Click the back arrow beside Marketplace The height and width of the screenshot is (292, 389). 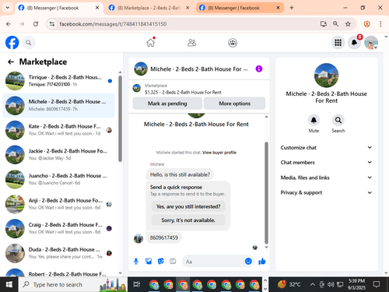click(11, 62)
